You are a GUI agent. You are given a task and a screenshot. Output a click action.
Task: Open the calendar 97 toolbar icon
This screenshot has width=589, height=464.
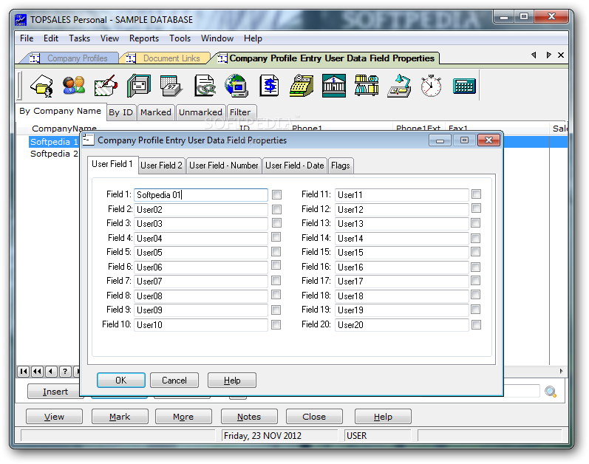(x=171, y=86)
